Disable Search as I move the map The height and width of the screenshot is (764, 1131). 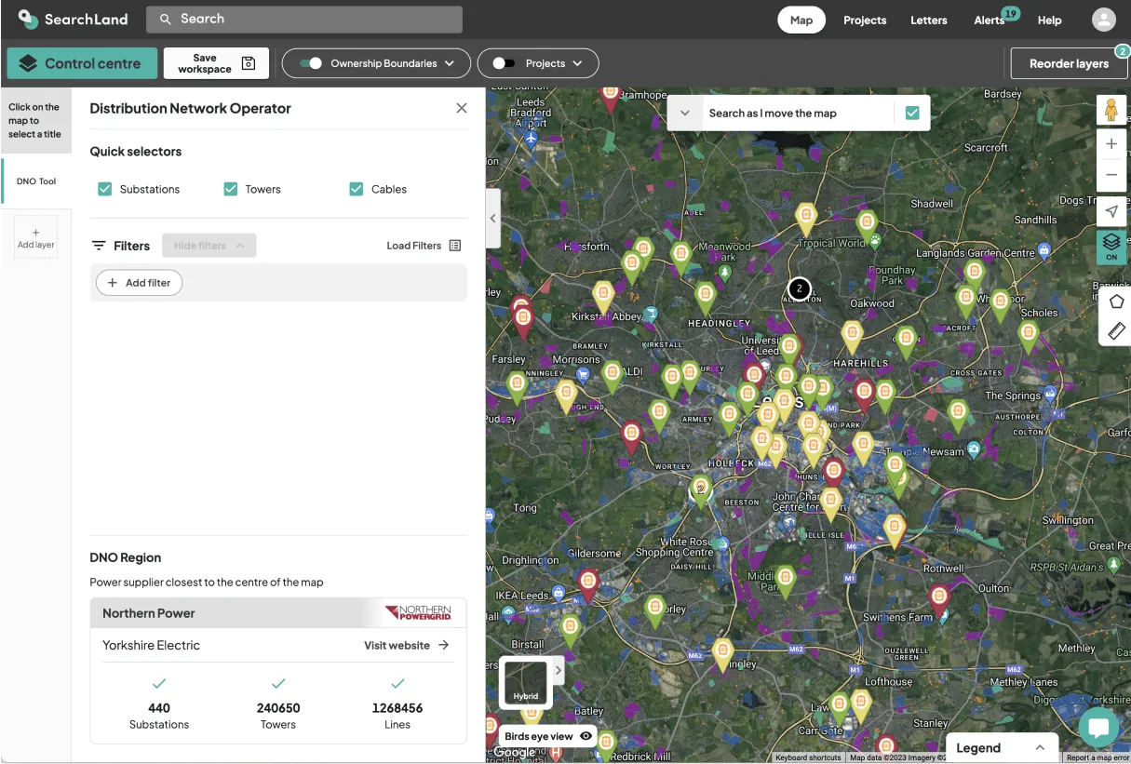(911, 112)
